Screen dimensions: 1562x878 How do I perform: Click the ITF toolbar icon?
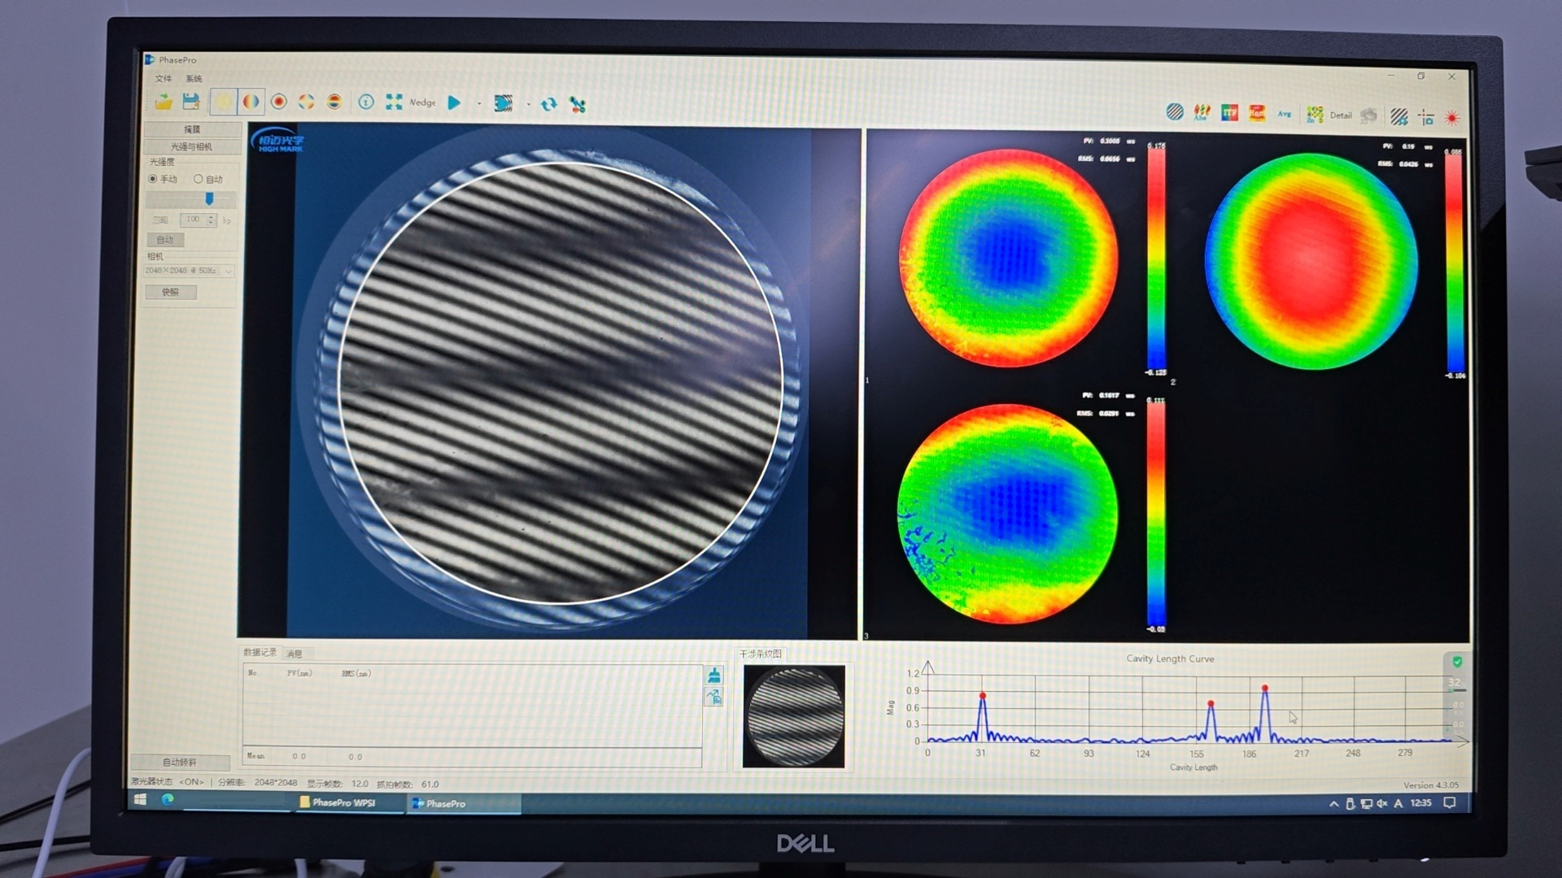pyautogui.click(x=1229, y=114)
